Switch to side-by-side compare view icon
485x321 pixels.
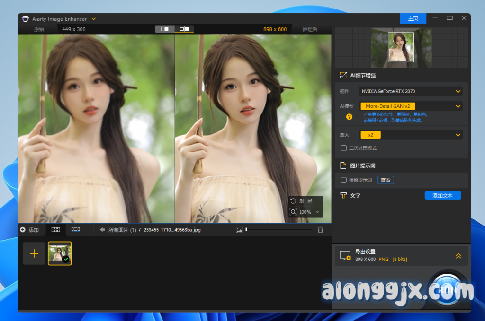(184, 29)
